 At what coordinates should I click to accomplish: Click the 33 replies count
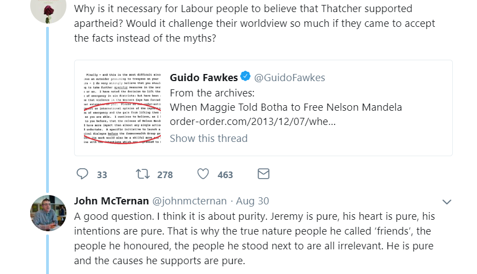(x=102, y=175)
